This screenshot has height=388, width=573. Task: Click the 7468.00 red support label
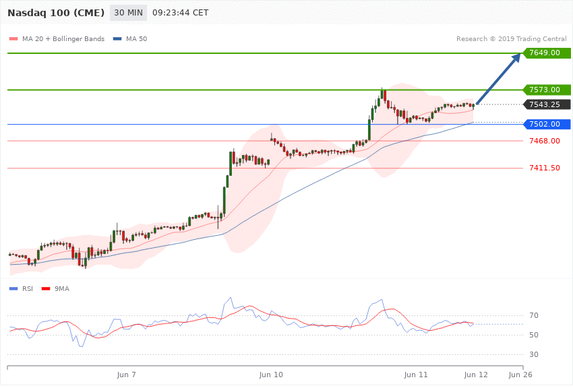point(545,141)
